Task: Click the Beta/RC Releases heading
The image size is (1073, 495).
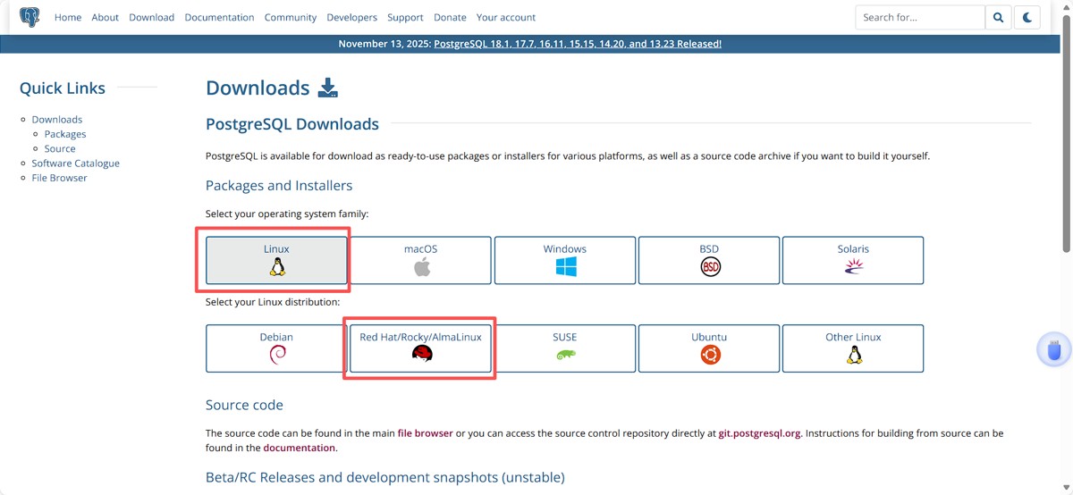Action: (x=385, y=478)
